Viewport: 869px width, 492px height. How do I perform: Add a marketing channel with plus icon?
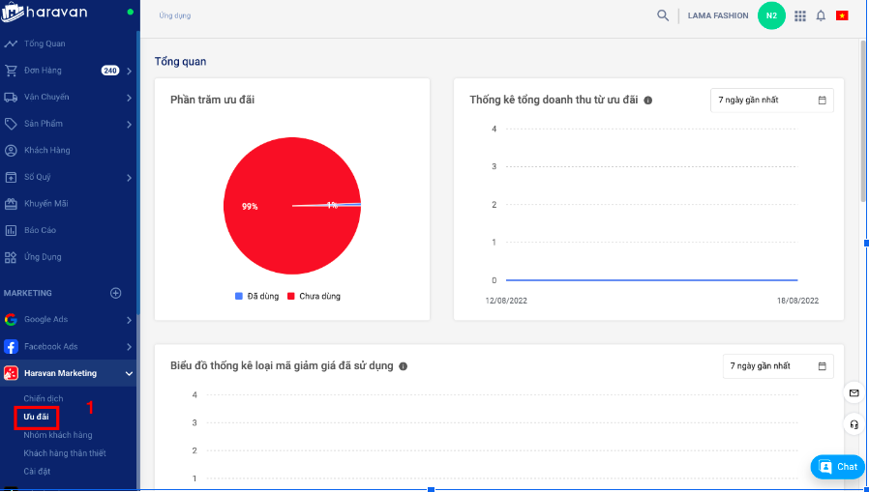point(116,293)
